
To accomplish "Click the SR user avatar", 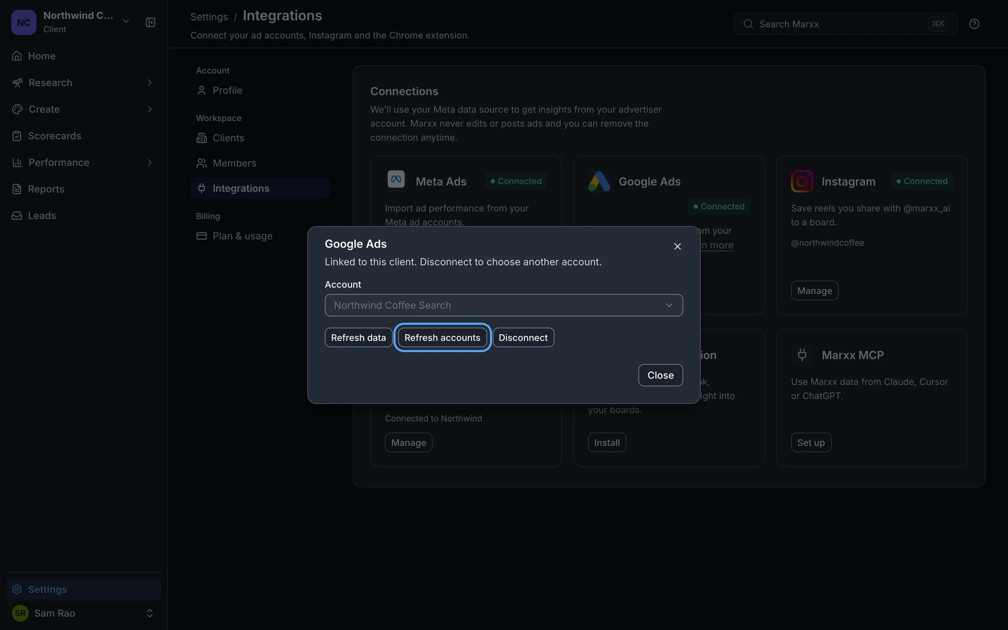I will pos(20,613).
